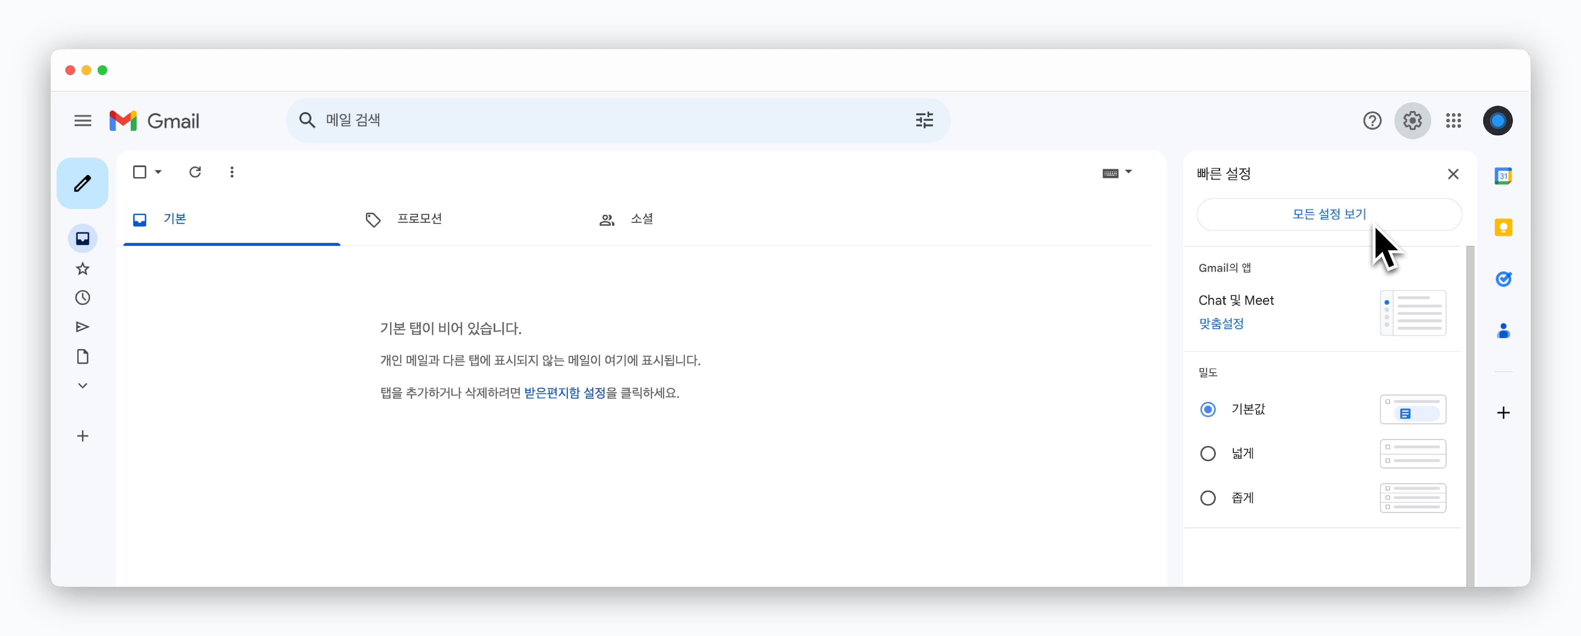Open Google Calendar side panel icon
The height and width of the screenshot is (636, 1581).
coord(1503,176)
